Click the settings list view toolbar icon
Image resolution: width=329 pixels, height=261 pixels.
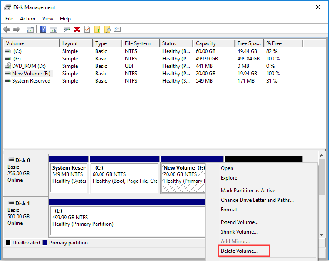tap(117, 29)
